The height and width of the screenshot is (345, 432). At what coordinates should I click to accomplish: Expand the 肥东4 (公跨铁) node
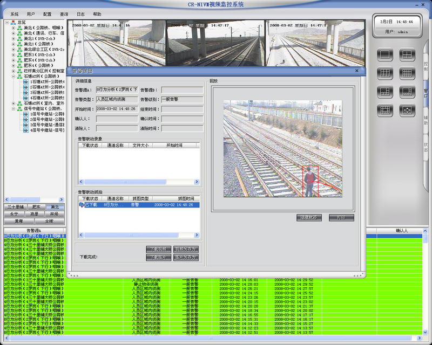13,65
